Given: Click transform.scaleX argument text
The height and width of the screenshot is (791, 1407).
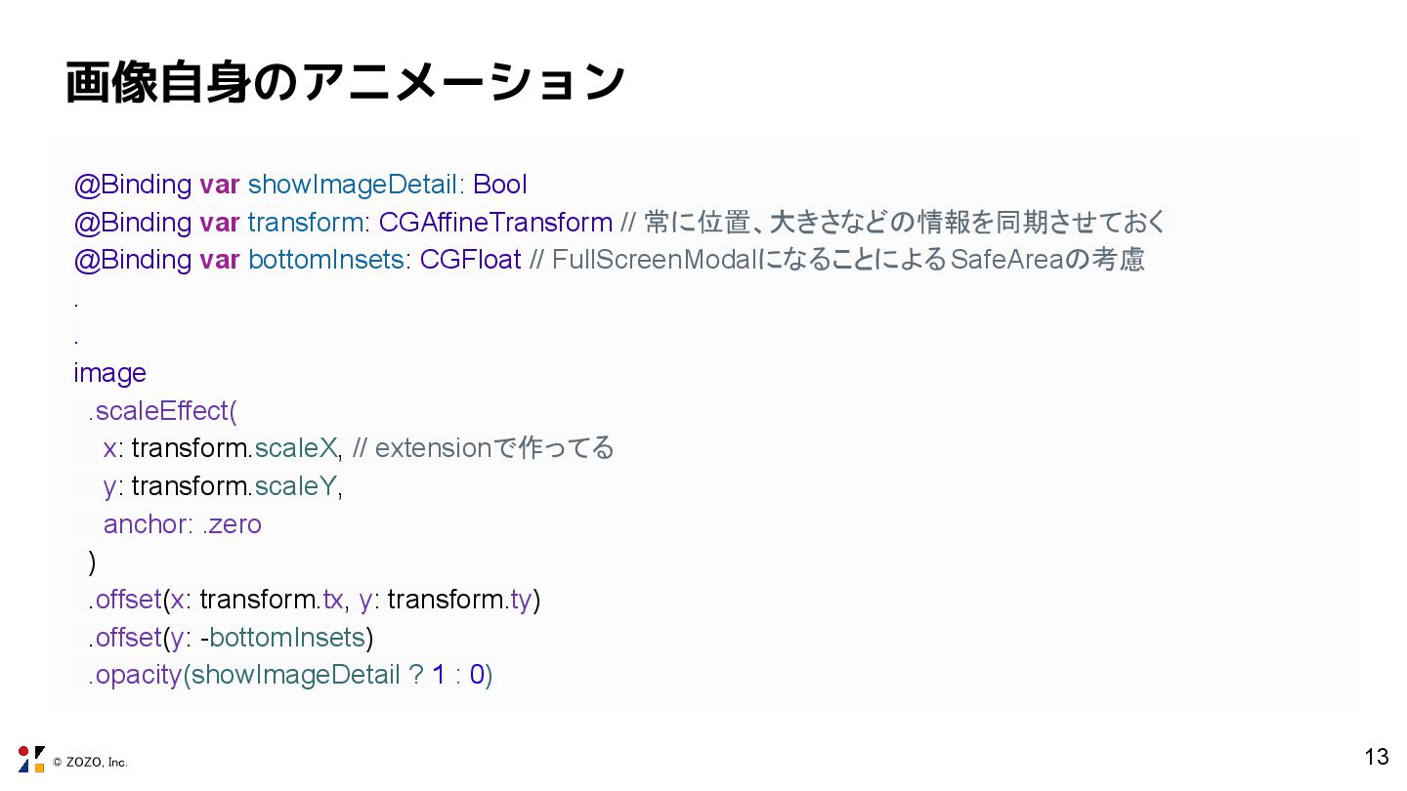Looking at the screenshot, I should [234, 448].
